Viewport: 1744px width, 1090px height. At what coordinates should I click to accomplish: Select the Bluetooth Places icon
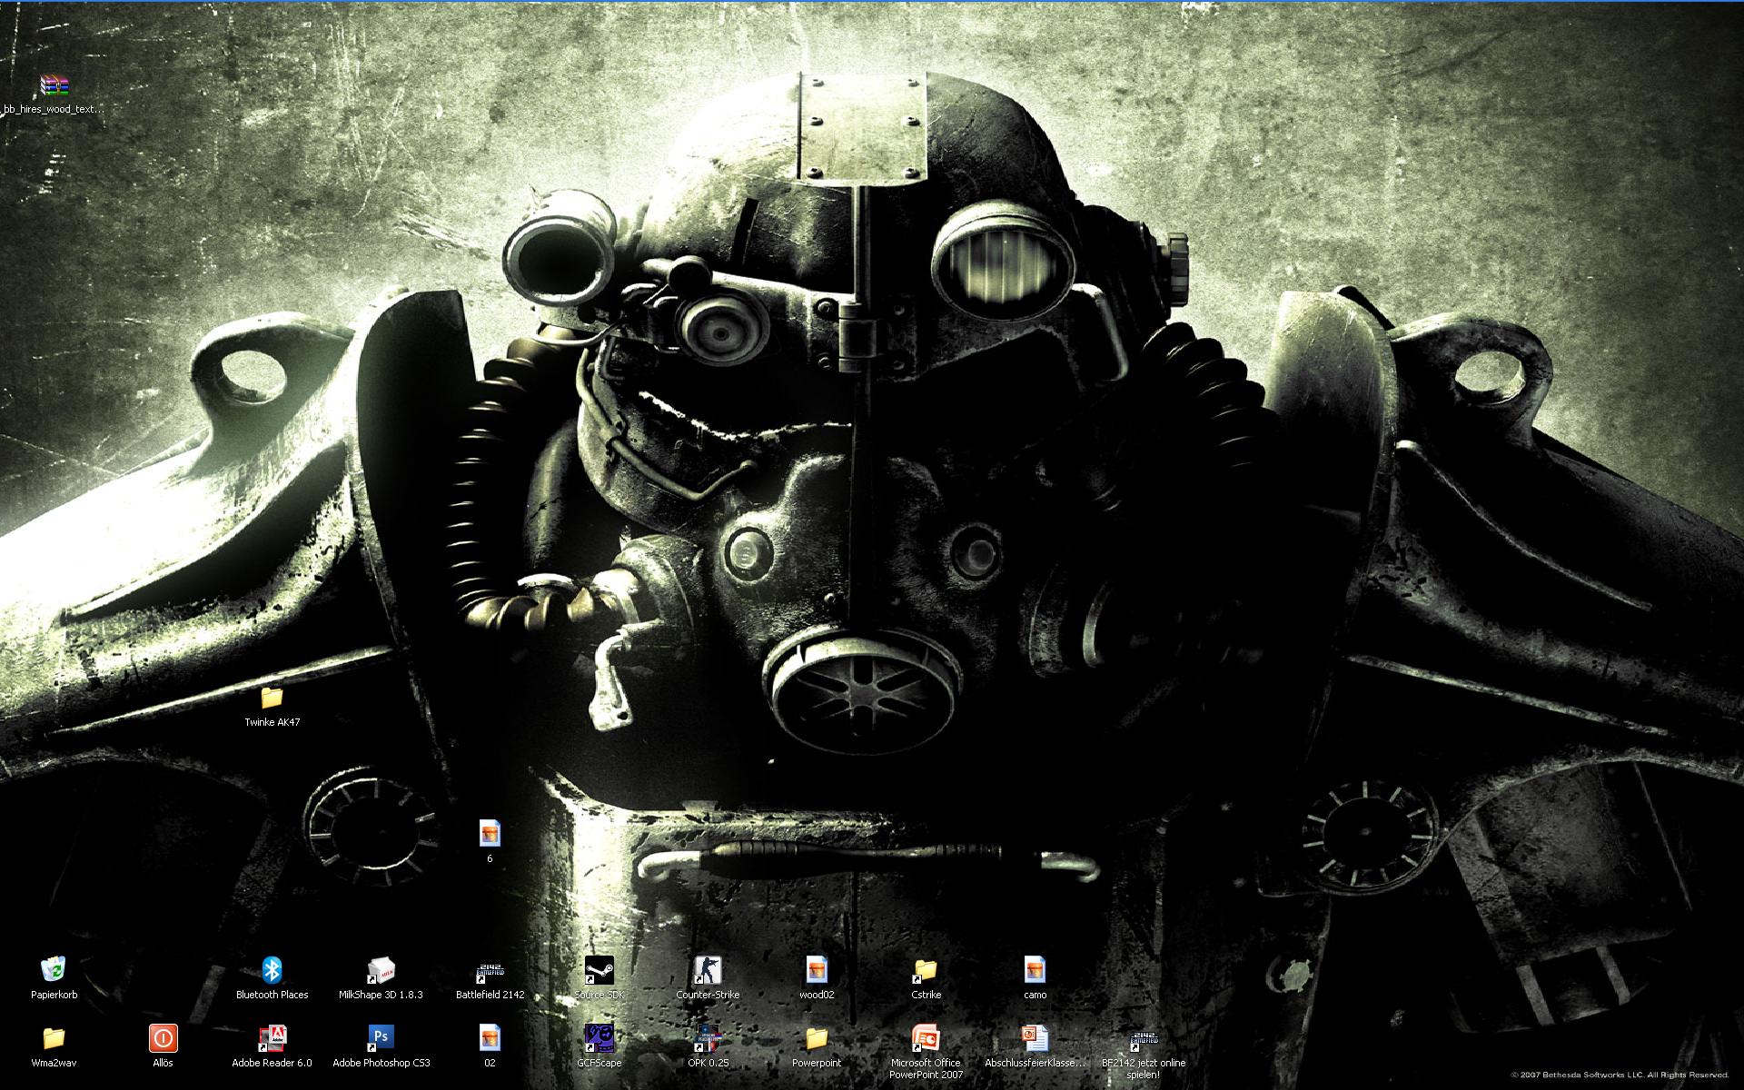point(272,970)
